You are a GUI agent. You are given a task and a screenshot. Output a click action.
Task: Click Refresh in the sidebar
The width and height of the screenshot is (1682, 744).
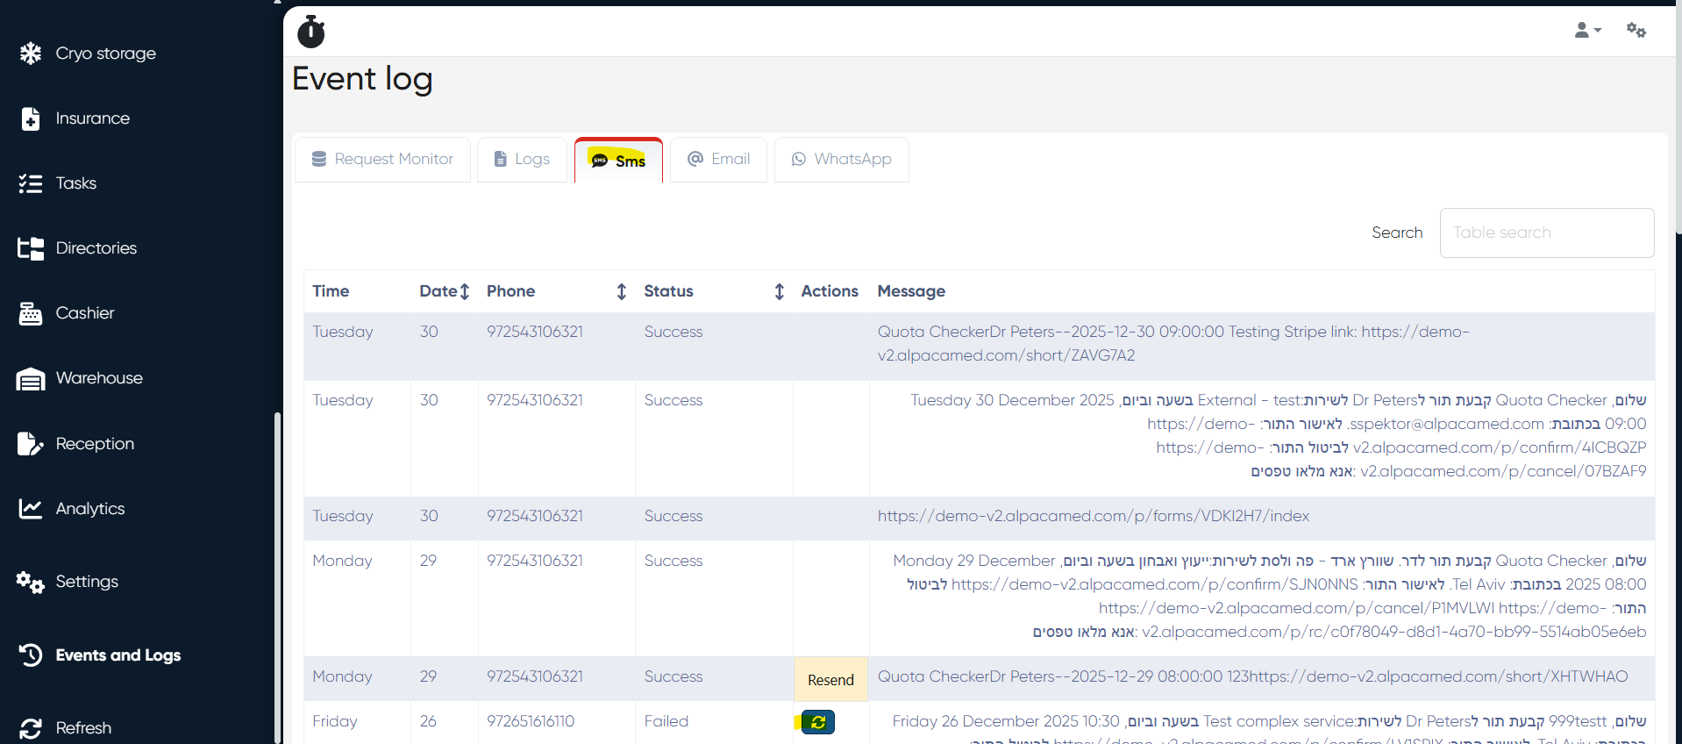coord(82,728)
